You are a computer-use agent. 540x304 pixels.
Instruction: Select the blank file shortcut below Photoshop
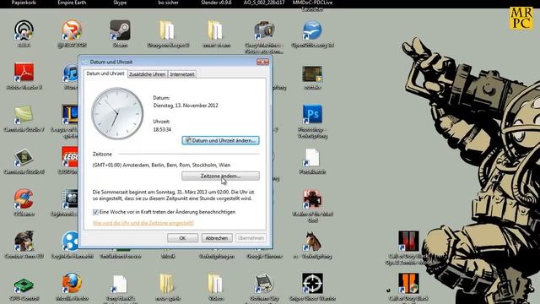pos(312,157)
